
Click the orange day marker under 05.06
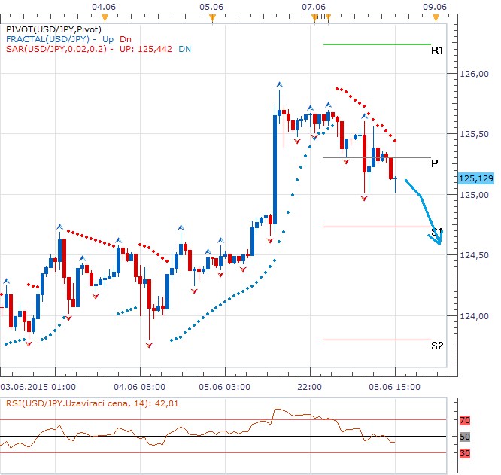212,15
